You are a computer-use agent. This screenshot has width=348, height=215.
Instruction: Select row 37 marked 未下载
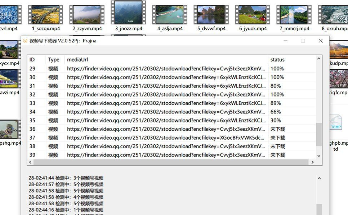pos(144,137)
